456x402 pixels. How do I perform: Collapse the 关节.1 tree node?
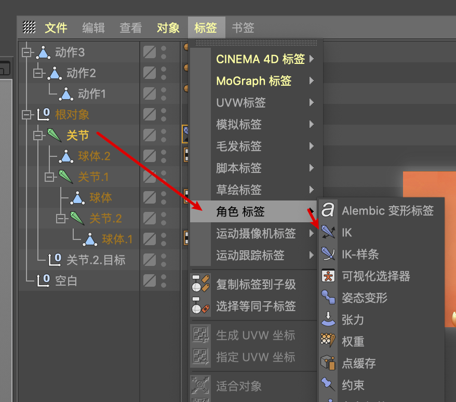coord(49,177)
